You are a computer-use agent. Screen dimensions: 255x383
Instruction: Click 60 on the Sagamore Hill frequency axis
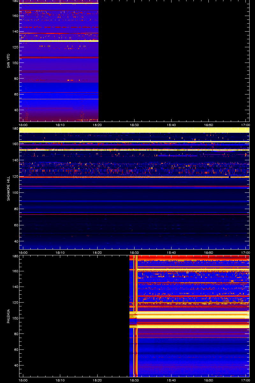[x=16, y=225]
